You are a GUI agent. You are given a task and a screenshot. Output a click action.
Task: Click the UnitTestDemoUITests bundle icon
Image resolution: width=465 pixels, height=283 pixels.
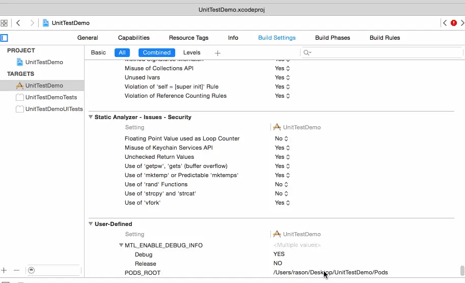(x=19, y=109)
